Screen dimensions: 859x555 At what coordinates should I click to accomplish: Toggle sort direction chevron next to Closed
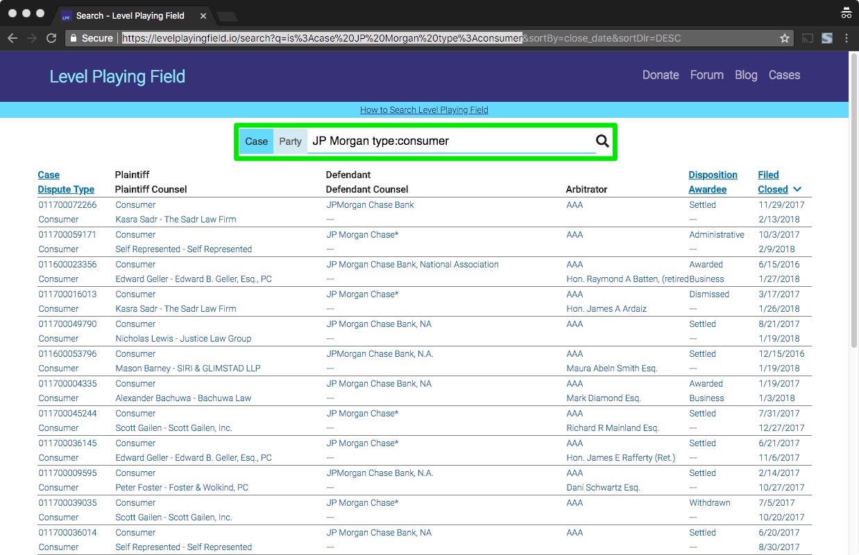click(797, 189)
